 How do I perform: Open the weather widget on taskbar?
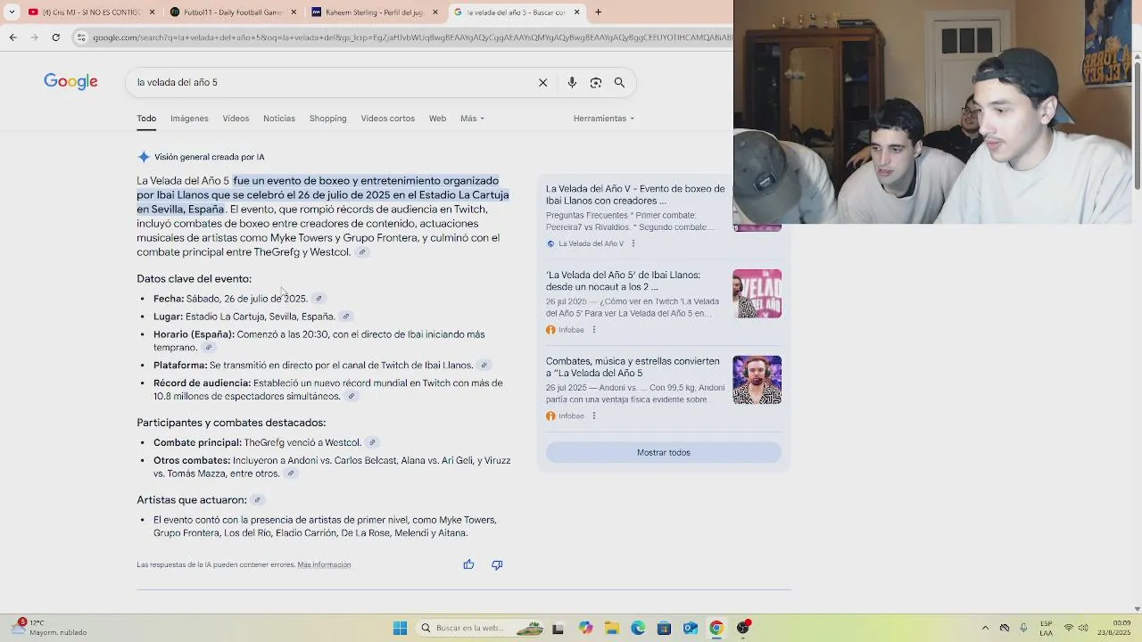click(x=49, y=628)
